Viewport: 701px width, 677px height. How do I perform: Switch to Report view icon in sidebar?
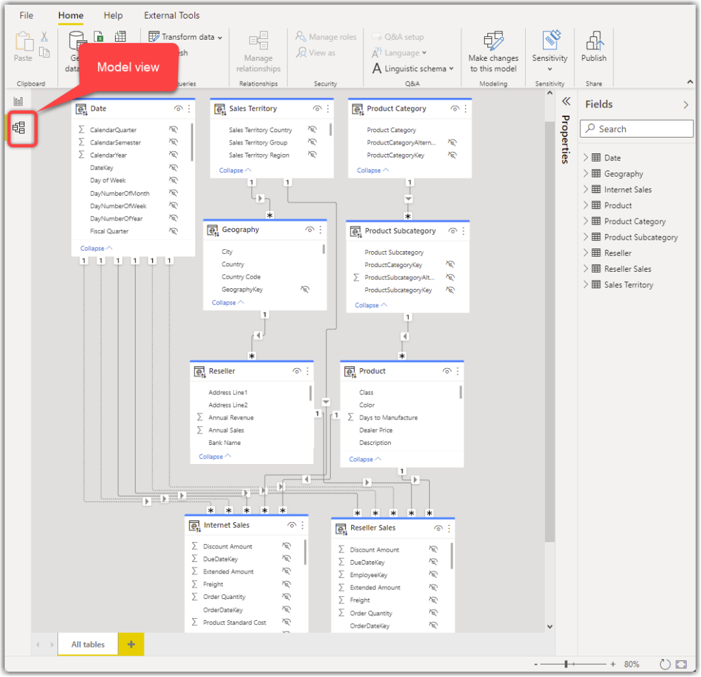pyautogui.click(x=18, y=101)
